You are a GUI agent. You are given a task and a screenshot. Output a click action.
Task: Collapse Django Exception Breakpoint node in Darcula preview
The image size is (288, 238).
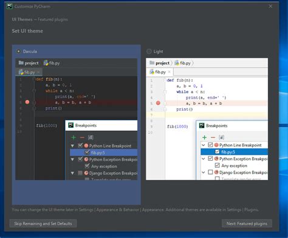(x=72, y=173)
